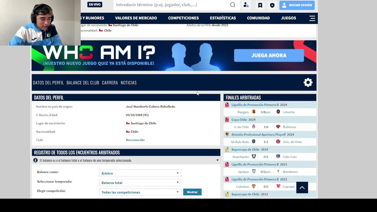Viewport: 377px width, 212px height.
Task: Click the Supercopa de Chile 2024 trophy icon
Action: (x=227, y=150)
